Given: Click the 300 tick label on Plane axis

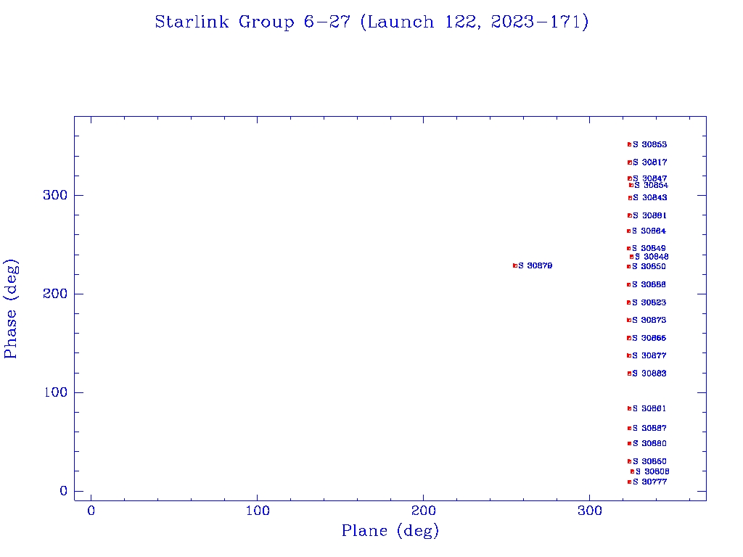Looking at the screenshot, I should [x=589, y=511].
